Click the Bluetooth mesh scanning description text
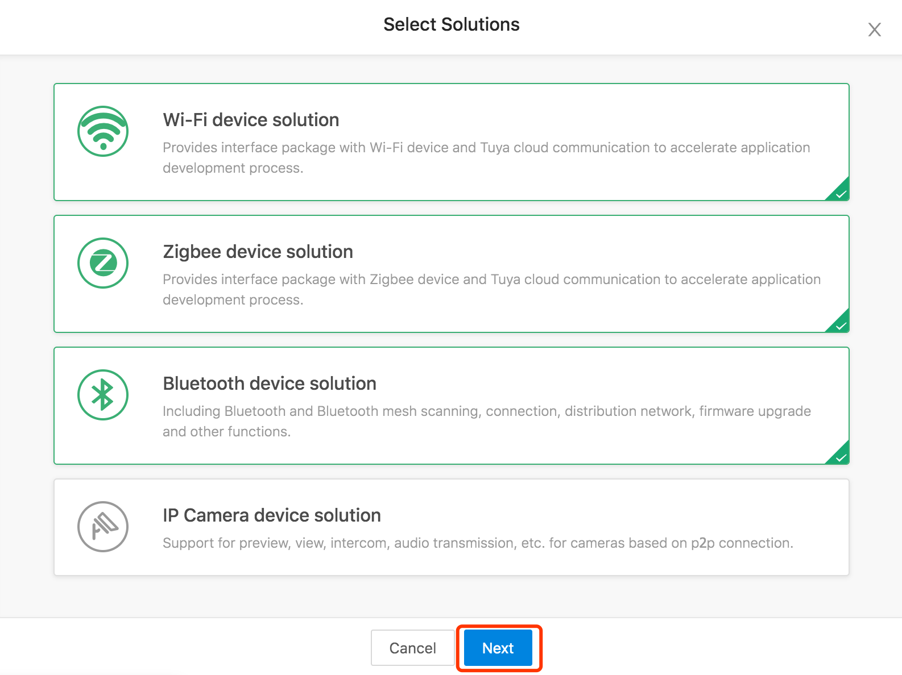The height and width of the screenshot is (675, 902). [487, 422]
